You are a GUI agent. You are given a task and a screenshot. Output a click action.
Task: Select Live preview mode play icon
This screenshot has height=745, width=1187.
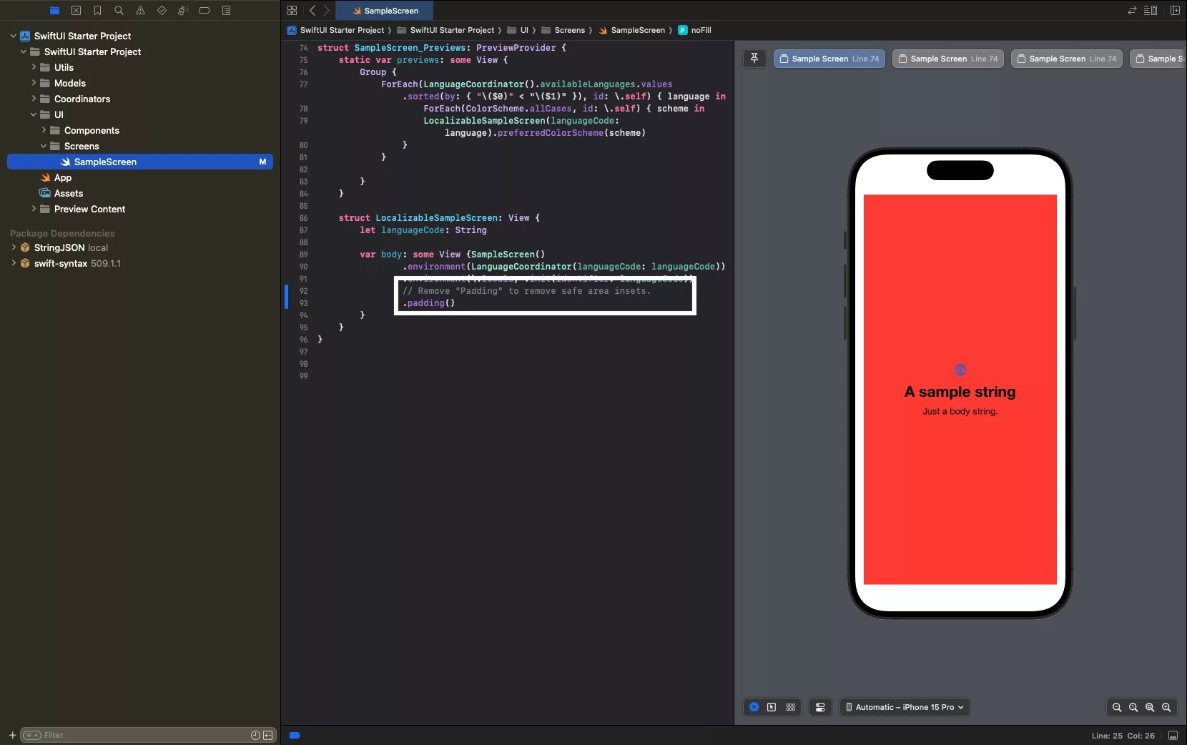point(754,707)
